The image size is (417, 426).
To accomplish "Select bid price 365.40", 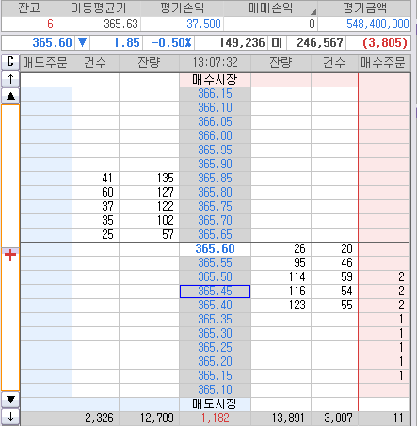I will click(x=215, y=306).
